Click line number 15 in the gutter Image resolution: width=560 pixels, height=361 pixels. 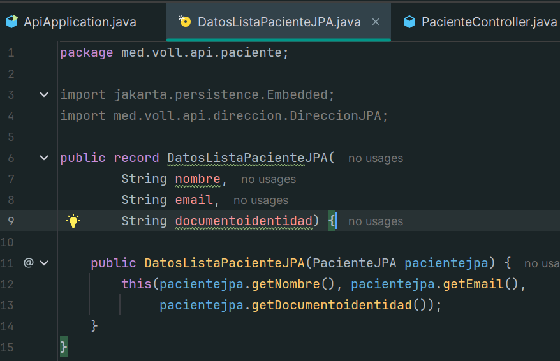7,348
